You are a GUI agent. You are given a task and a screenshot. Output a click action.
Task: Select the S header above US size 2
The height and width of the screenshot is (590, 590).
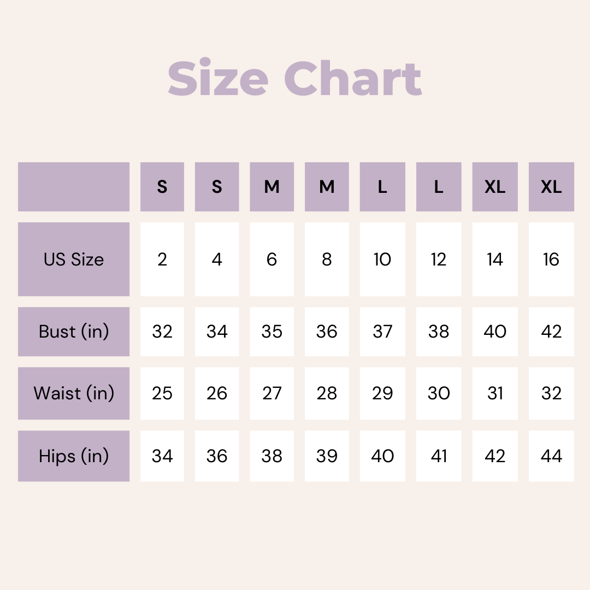pyautogui.click(x=162, y=187)
